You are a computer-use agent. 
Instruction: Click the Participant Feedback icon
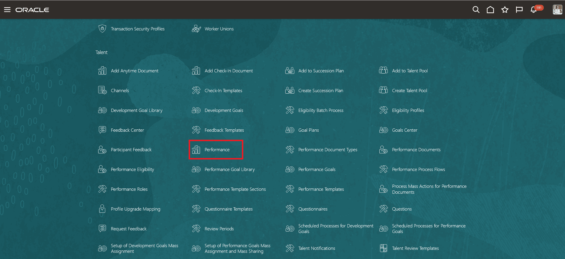pos(102,150)
